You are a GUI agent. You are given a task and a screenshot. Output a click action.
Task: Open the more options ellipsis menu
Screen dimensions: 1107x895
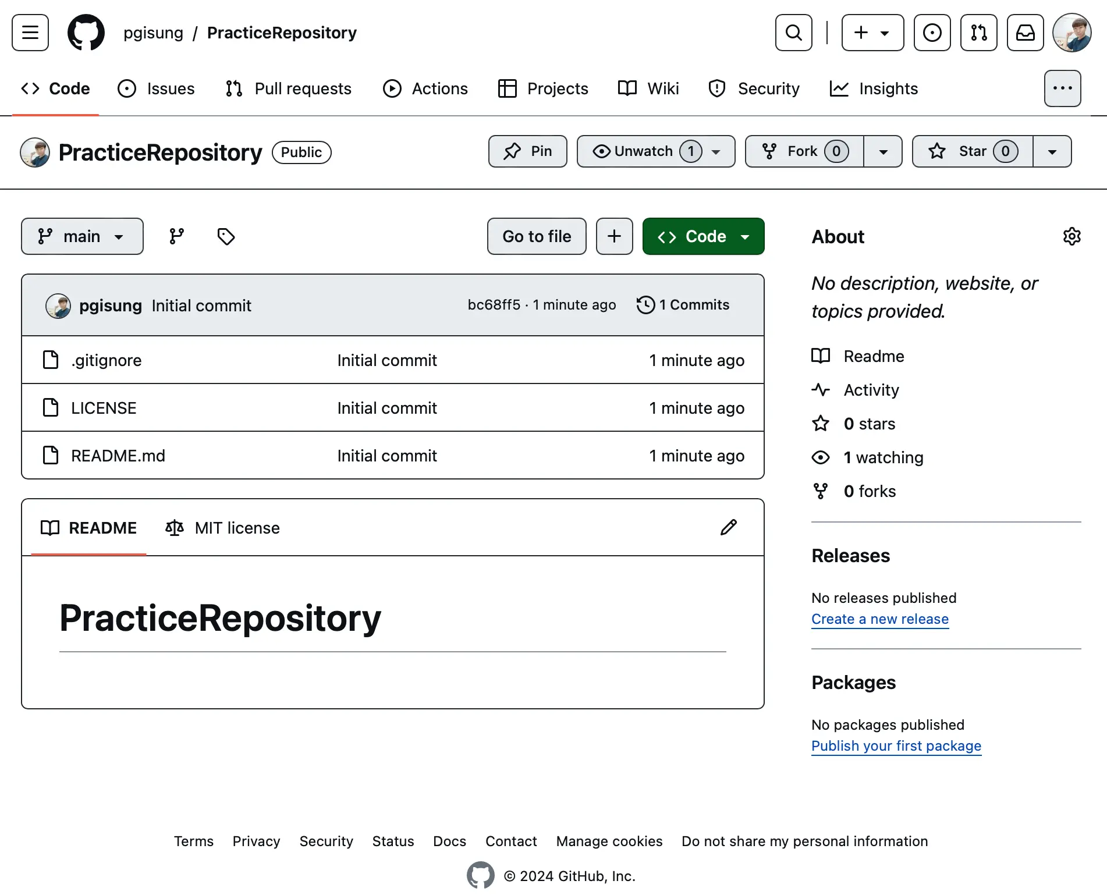click(x=1063, y=88)
